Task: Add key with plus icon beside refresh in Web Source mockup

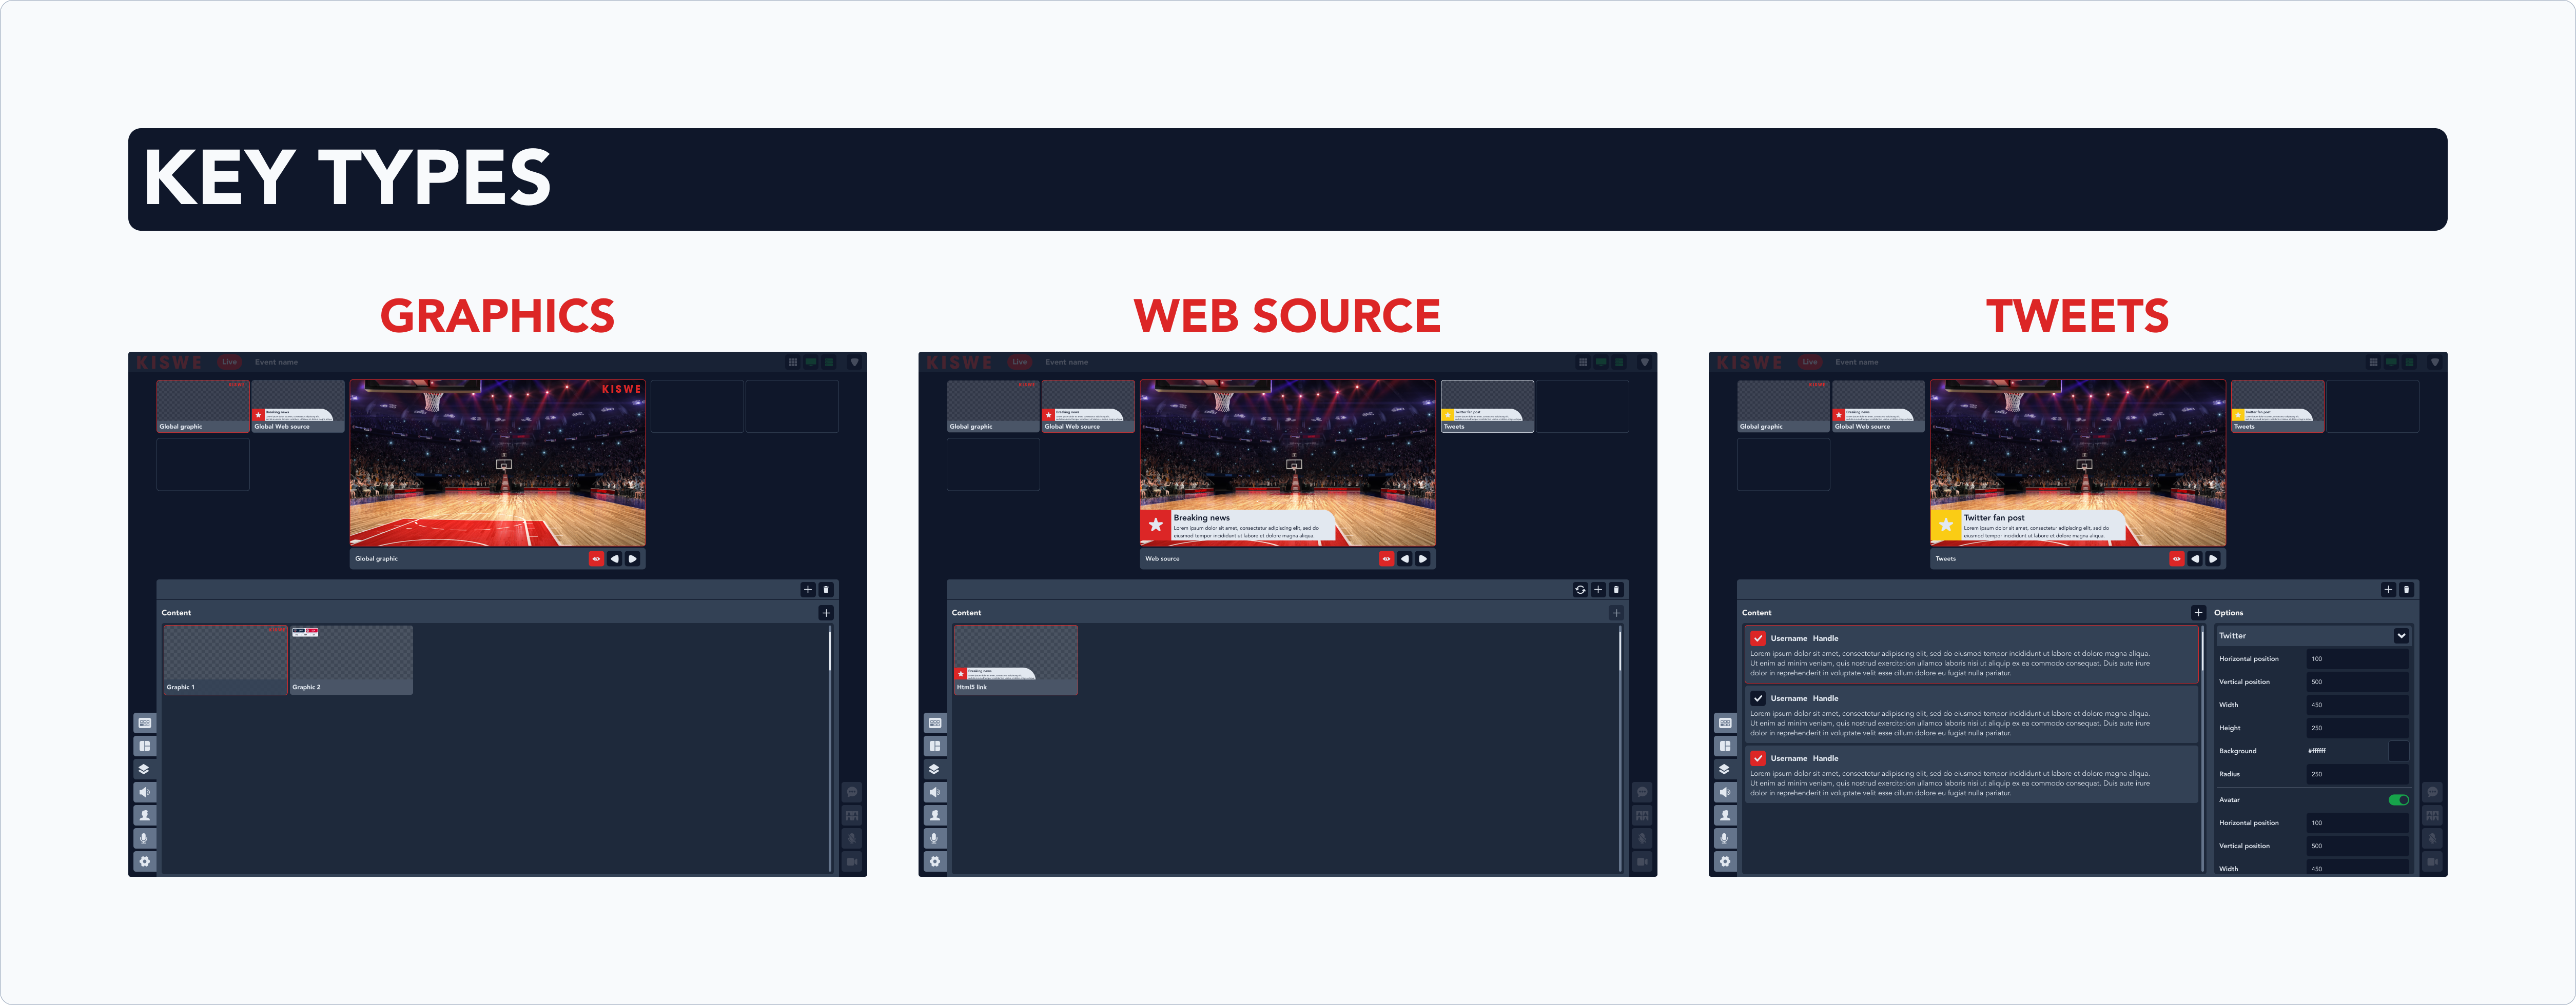Action: (1598, 590)
